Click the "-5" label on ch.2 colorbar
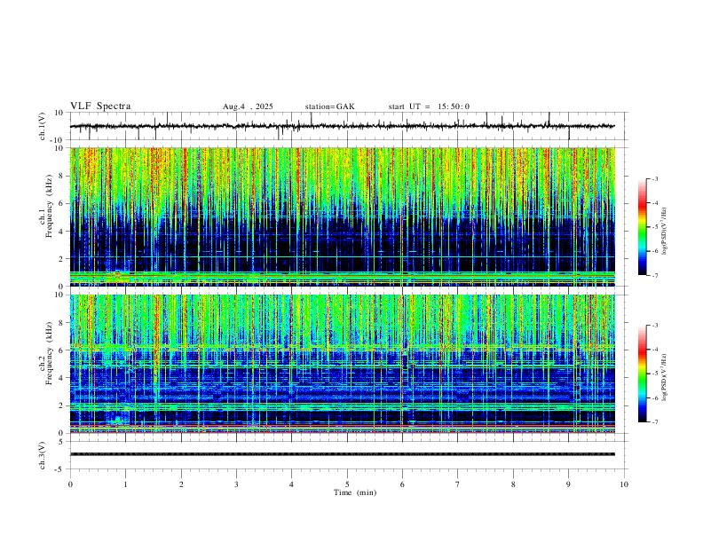The width and height of the screenshot is (703, 543). tap(654, 374)
